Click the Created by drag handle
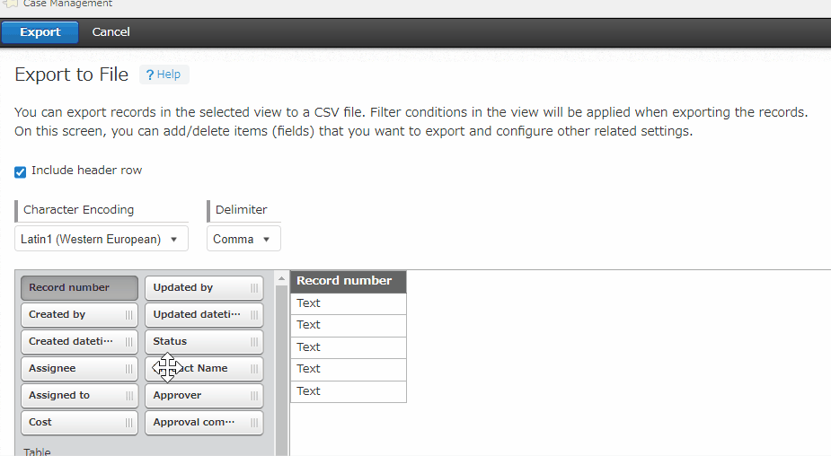The height and width of the screenshot is (456, 831). pyautogui.click(x=129, y=315)
